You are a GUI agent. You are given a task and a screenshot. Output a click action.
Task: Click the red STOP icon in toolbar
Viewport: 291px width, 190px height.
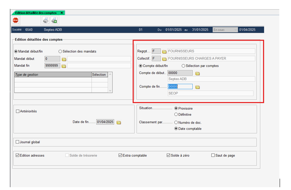click(16, 20)
